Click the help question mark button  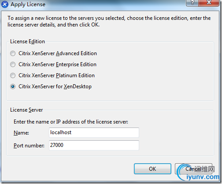[x=192, y=3]
